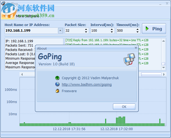Decrease the Timeout(ms) value
Screen dimensions: 171x138
(x=137, y=32)
